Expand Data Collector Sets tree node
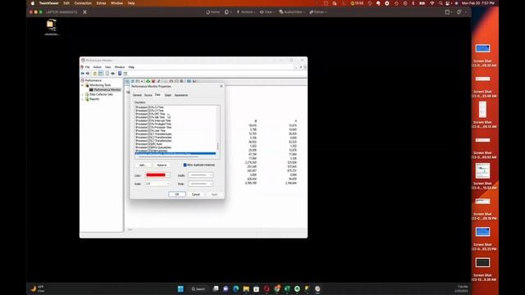This screenshot has width=525, height=295. click(83, 95)
